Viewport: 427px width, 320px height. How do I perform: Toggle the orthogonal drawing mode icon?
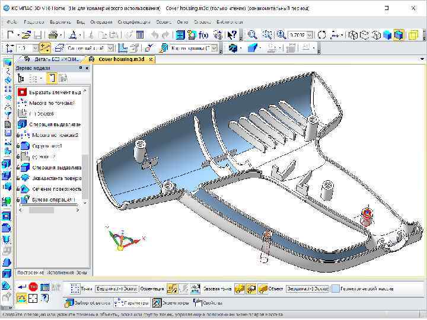coord(45,48)
